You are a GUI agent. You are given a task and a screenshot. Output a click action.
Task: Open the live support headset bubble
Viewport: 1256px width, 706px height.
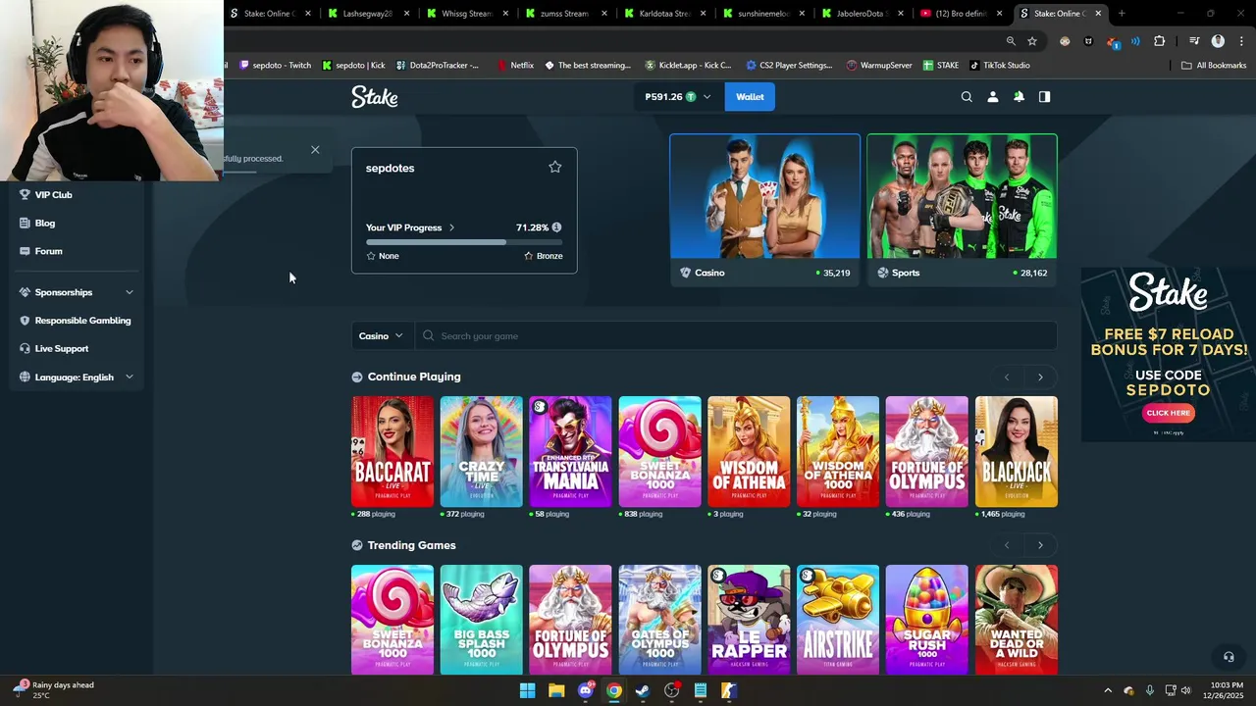coord(1228,657)
